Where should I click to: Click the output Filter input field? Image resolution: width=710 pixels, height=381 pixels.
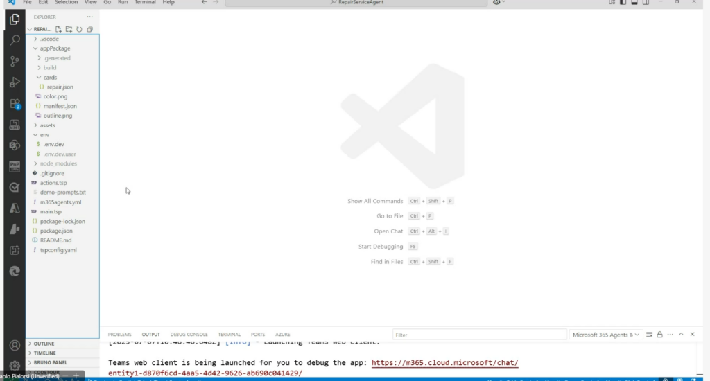pos(480,335)
